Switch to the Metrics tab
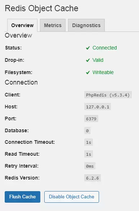Screen dimensions: 139x211 point(53,25)
